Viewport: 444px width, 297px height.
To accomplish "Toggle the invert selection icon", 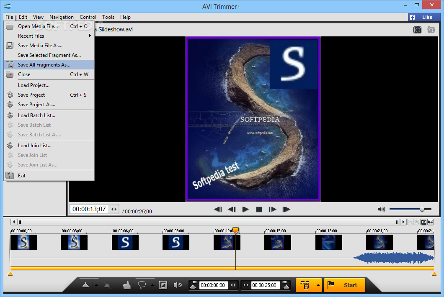I will (163, 285).
